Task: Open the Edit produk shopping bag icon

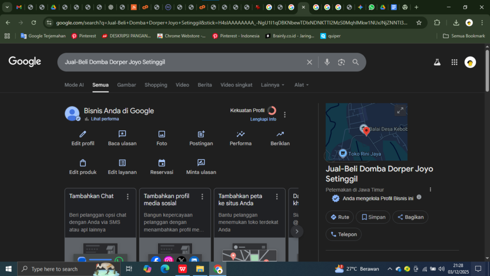Action: pos(83,163)
